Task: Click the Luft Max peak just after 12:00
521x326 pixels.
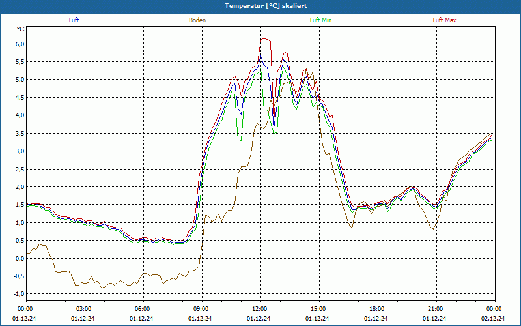Action: click(x=265, y=39)
